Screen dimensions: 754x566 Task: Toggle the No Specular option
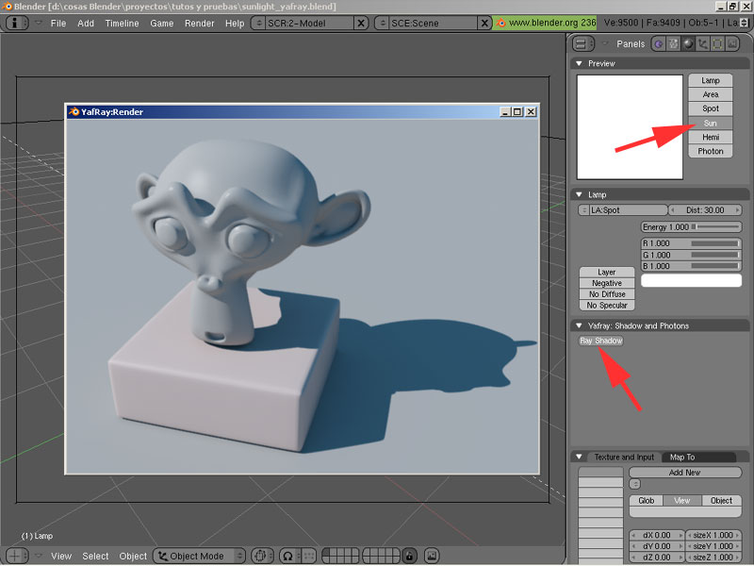click(x=606, y=305)
